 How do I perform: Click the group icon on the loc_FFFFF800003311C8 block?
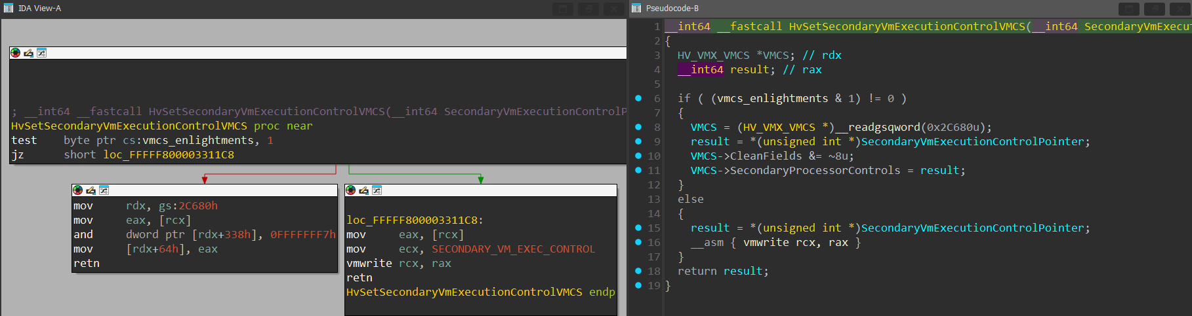tap(377, 190)
